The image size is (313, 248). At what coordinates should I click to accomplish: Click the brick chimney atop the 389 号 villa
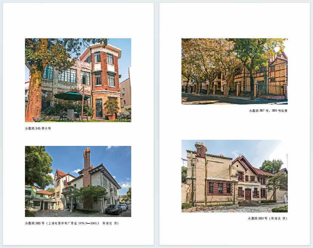pos(201,150)
